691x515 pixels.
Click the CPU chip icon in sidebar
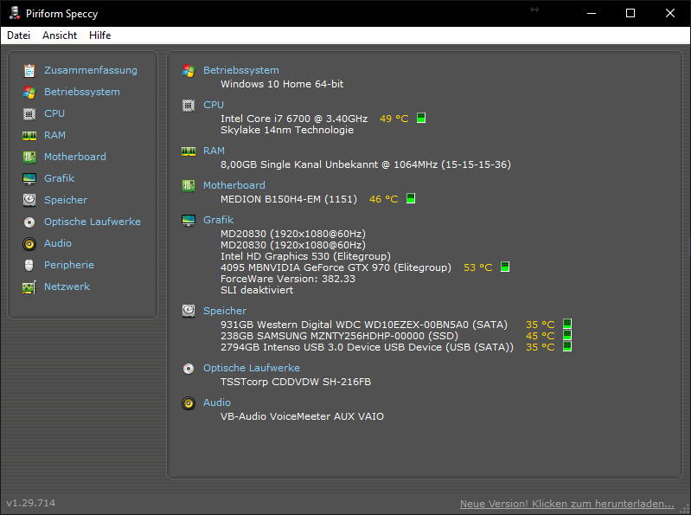[29, 113]
